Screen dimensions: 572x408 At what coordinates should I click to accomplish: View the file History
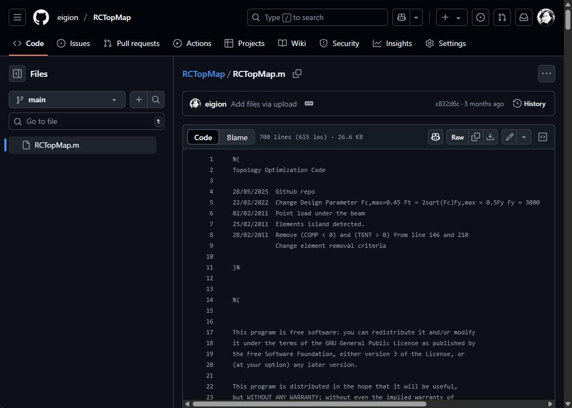(x=529, y=103)
